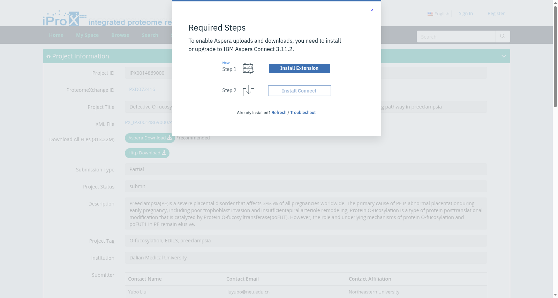
Task: Open the PXD072416 ProteomeXchange link
Action: click(142, 89)
